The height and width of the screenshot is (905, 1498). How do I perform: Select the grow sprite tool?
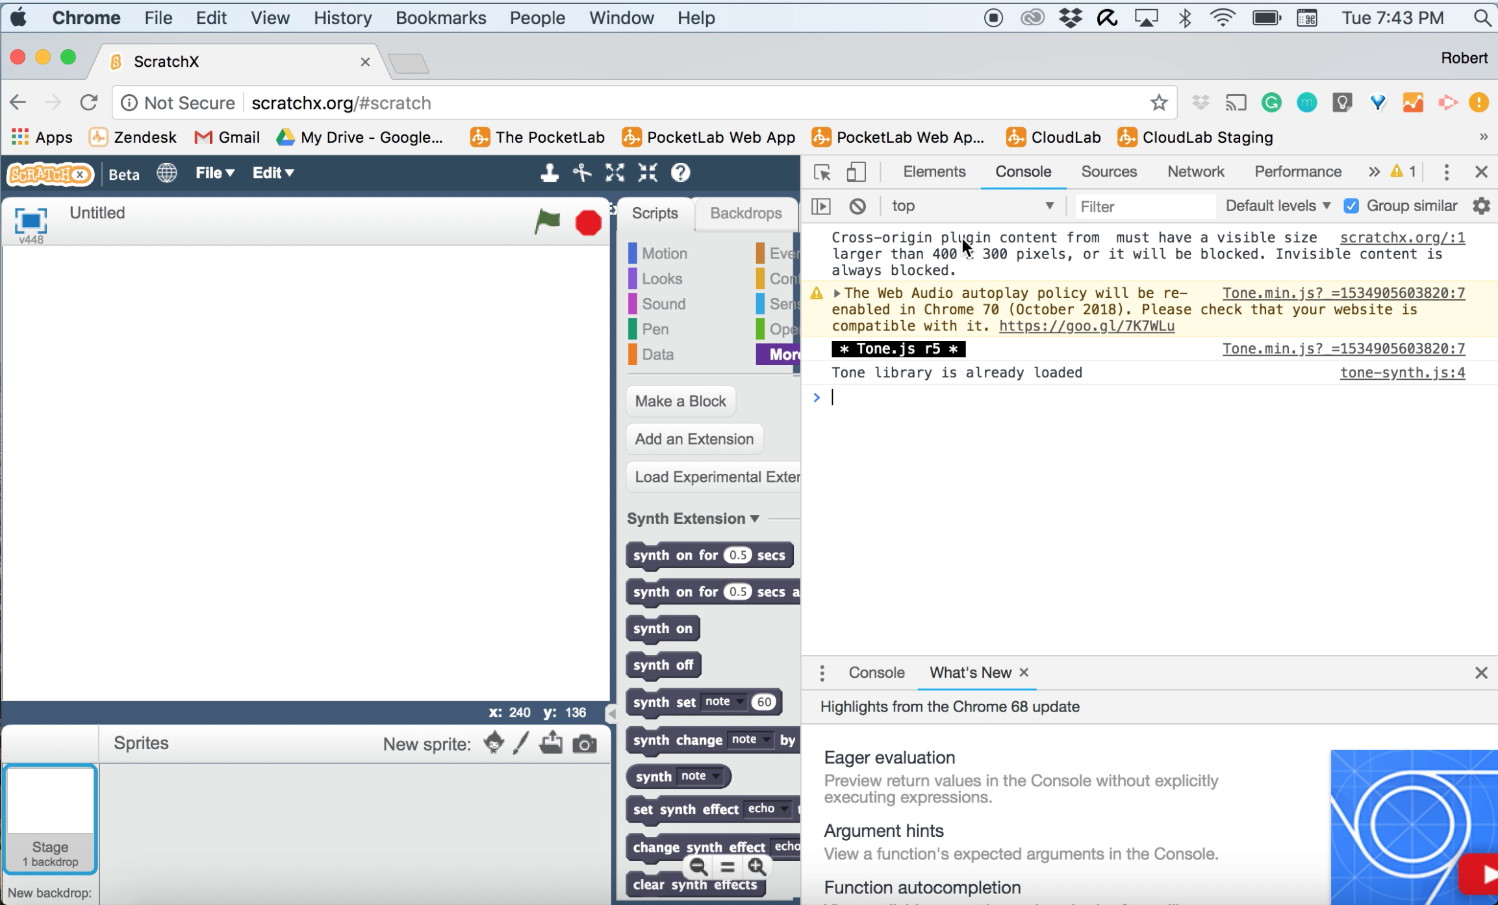615,173
